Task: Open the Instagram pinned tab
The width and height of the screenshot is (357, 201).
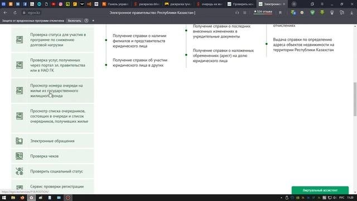Action: 61,4
